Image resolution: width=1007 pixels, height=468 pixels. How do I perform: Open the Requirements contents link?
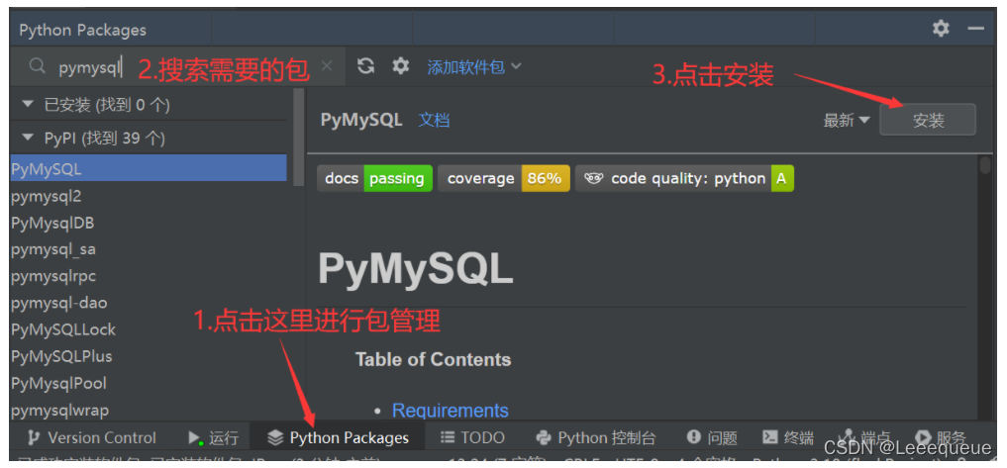(x=451, y=411)
